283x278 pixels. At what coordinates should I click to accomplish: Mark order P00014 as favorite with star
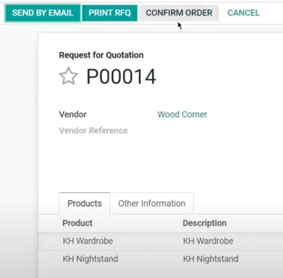click(x=68, y=76)
